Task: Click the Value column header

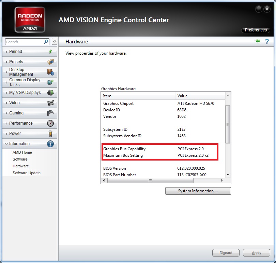Action: coord(200,96)
